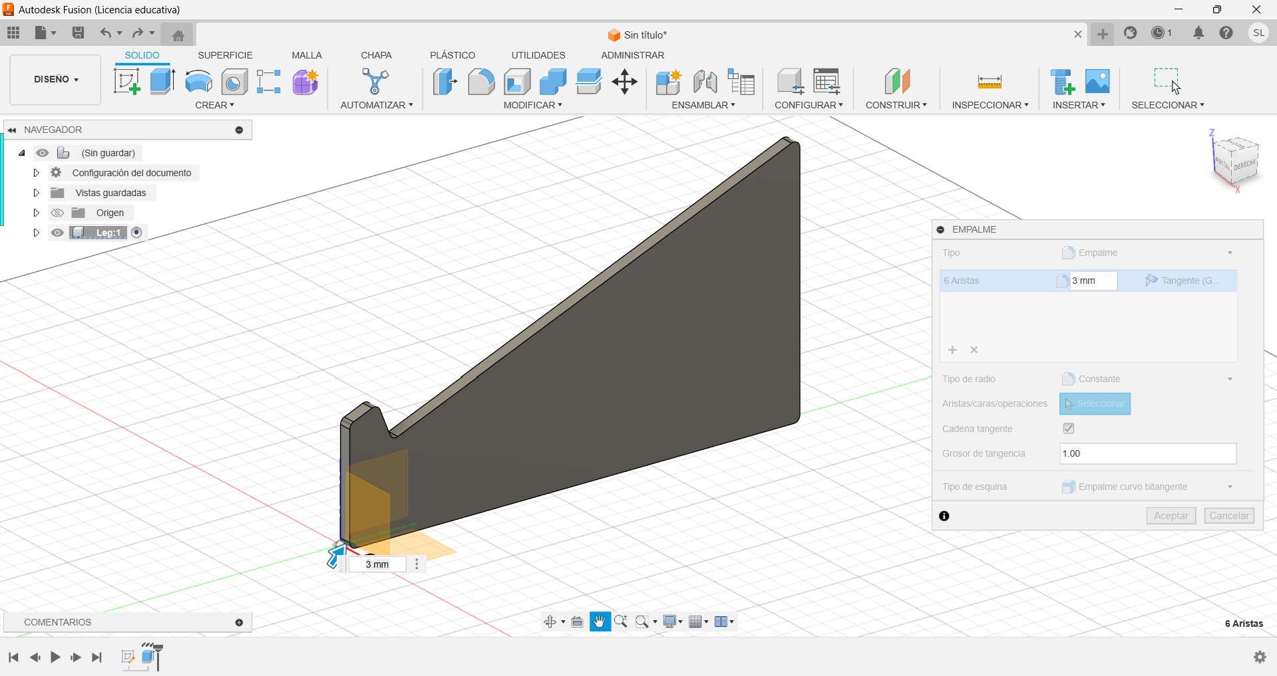Remove selection set with the X button

pyautogui.click(x=974, y=350)
